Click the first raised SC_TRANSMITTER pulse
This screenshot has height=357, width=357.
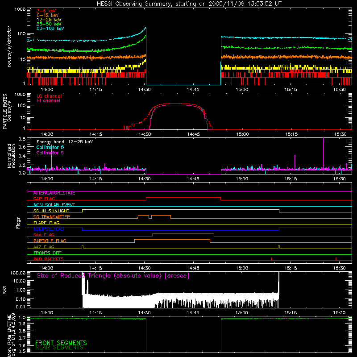coord(143,215)
